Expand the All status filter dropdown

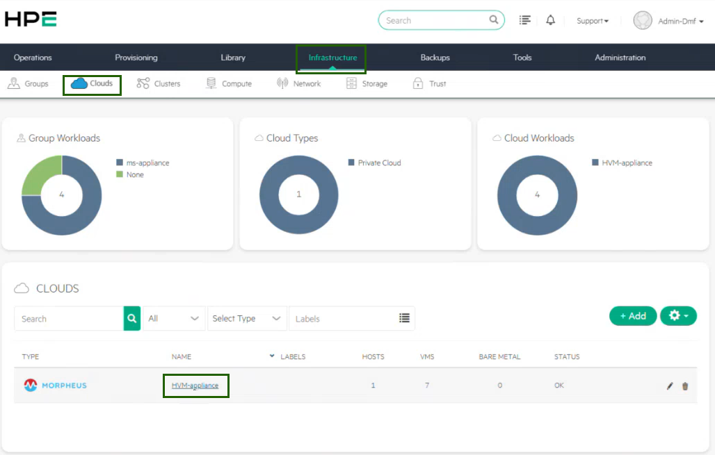pyautogui.click(x=174, y=318)
